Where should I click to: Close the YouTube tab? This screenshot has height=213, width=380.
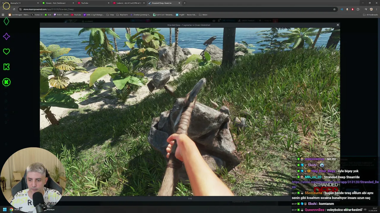tap(109, 3)
